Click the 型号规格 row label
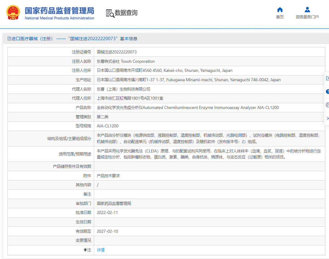The height and width of the screenshot is (259, 329). (83, 126)
